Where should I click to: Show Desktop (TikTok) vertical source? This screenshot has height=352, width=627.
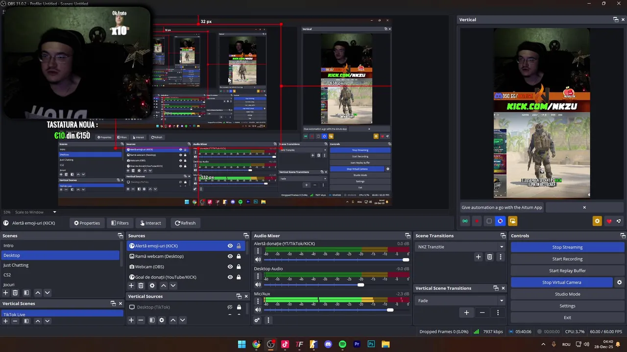click(x=230, y=307)
